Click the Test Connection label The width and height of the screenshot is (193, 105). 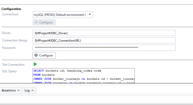(x=13, y=65)
